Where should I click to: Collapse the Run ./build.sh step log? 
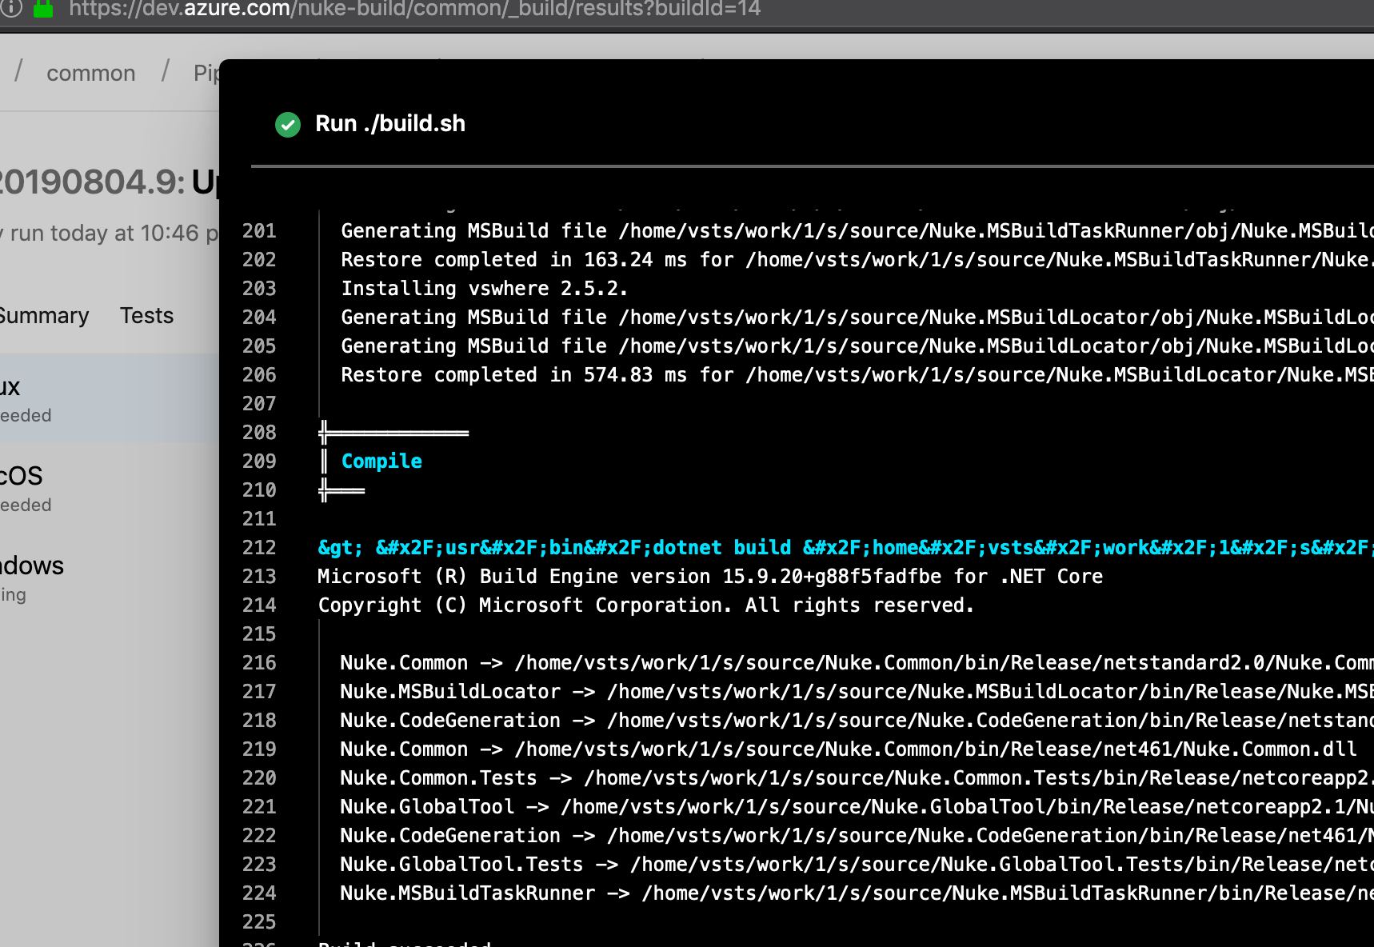click(390, 123)
